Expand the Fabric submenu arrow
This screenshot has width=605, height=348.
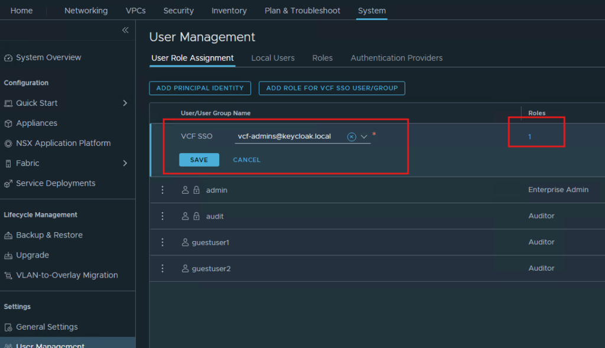click(125, 163)
